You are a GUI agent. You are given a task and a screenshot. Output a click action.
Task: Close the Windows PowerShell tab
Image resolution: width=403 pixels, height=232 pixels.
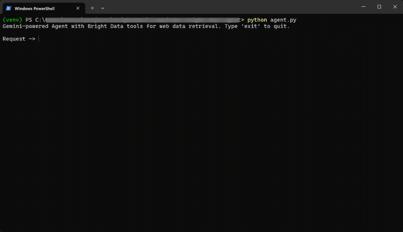click(x=78, y=8)
